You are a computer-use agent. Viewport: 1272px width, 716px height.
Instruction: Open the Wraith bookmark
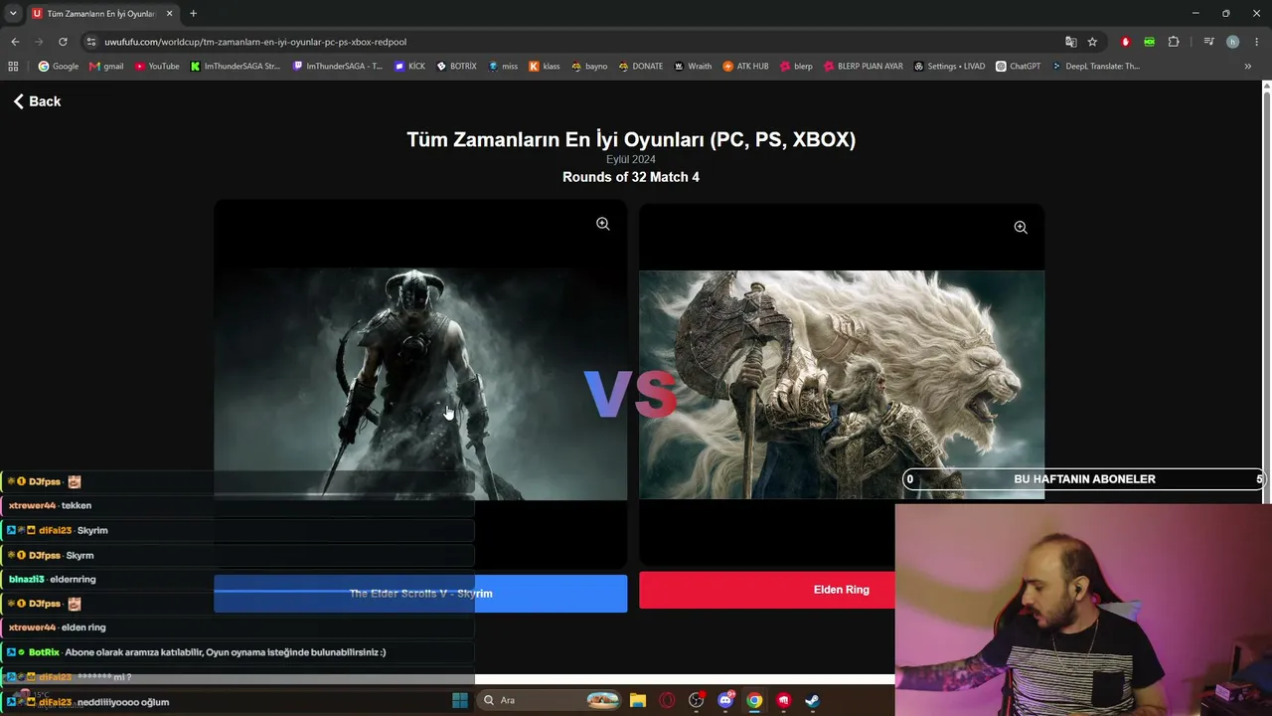point(692,67)
